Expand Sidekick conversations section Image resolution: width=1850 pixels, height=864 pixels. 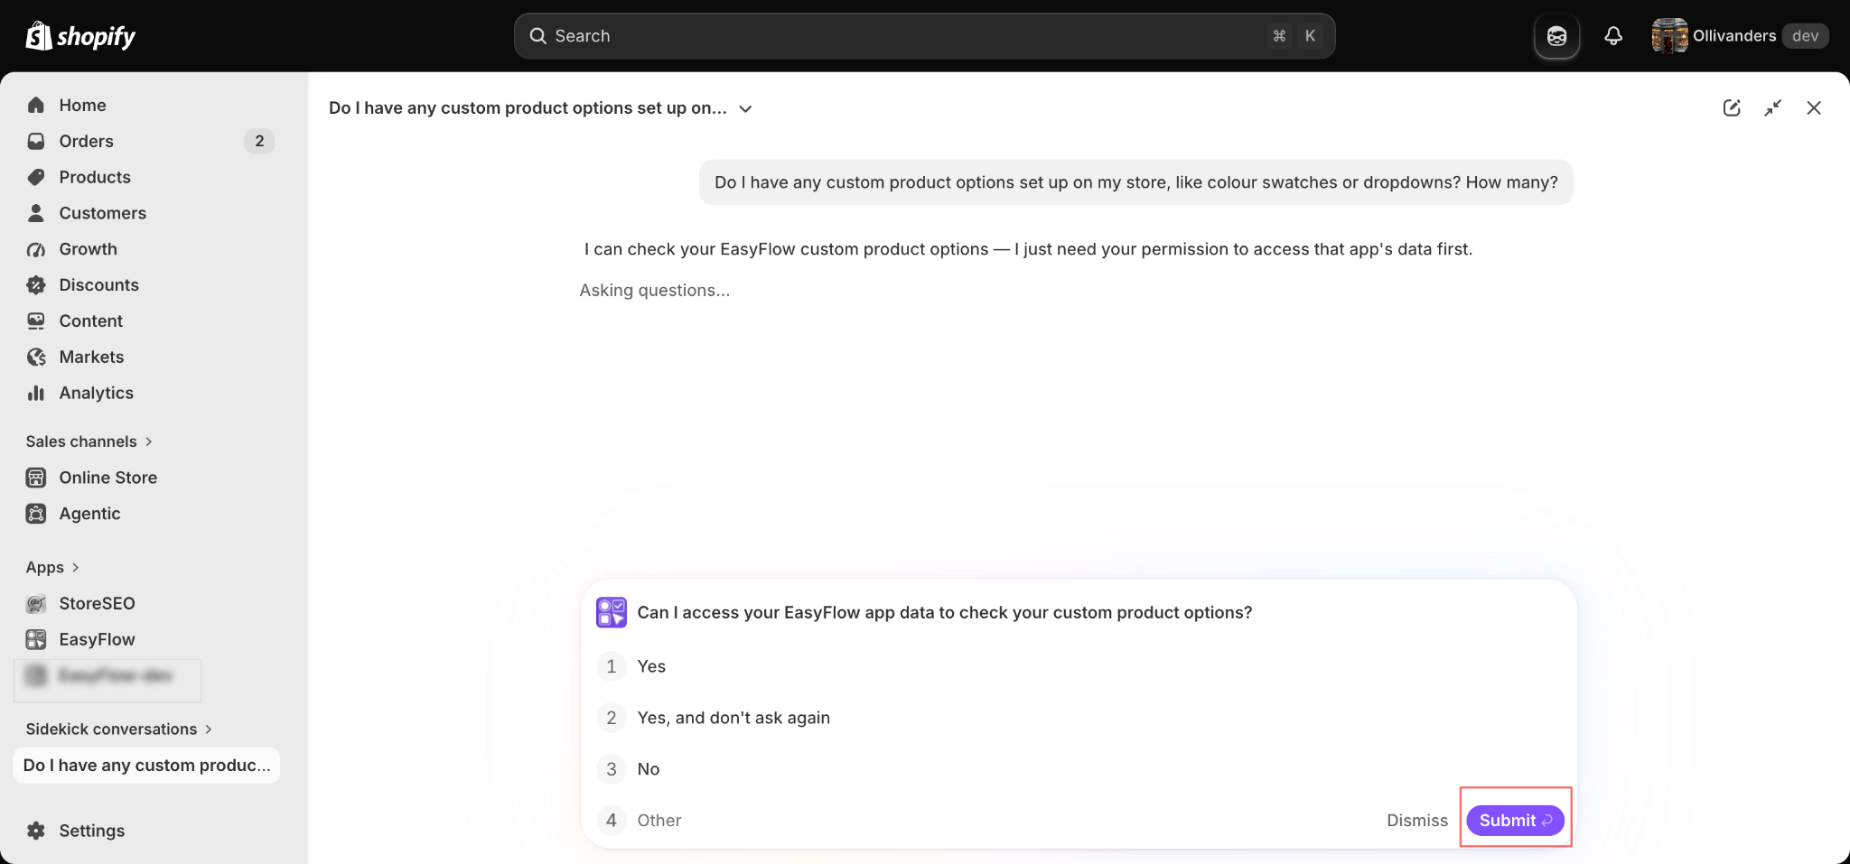point(119,729)
